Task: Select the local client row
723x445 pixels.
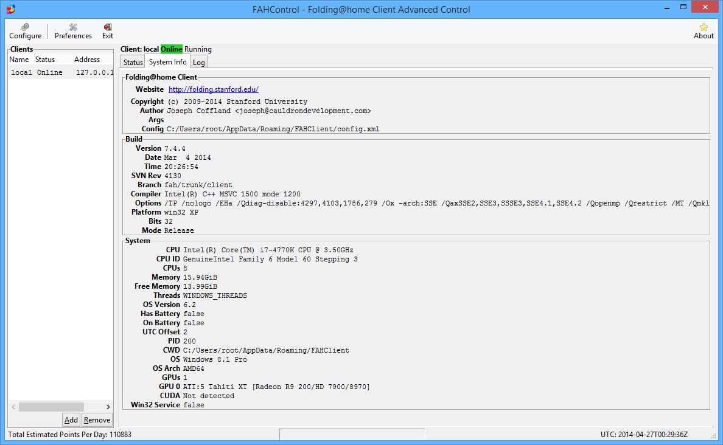Action: (61, 72)
